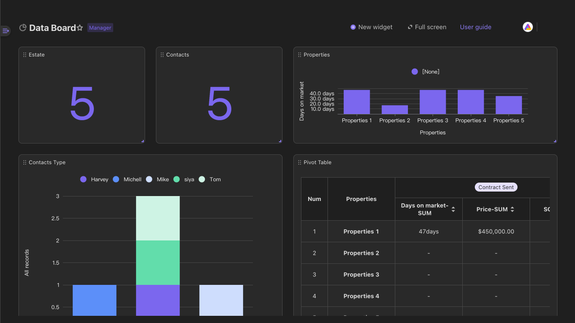This screenshot has width=575, height=323.
Task: Select the Properties 3 pivot row label
Action: click(x=361, y=275)
